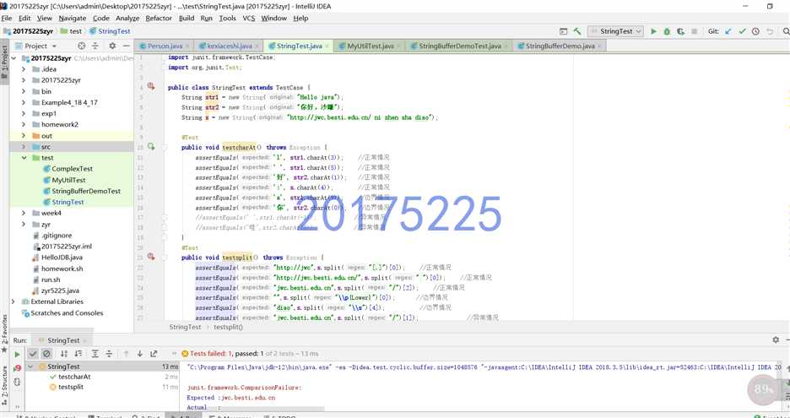Open the Navigate menu
This screenshot has width=790, height=418.
(72, 18)
